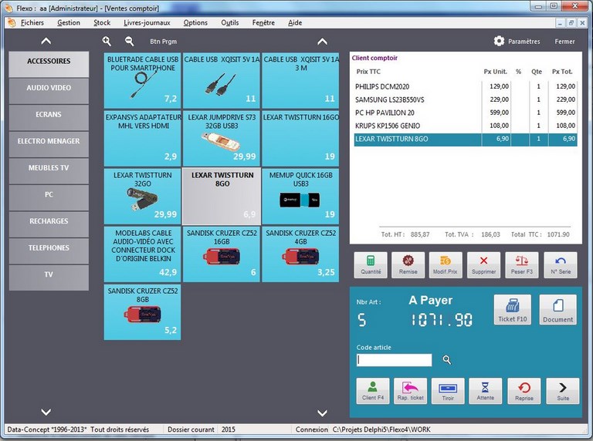Screen dimensions: 593x441
Task: Click the Quantité calculator button
Action: tap(371, 265)
